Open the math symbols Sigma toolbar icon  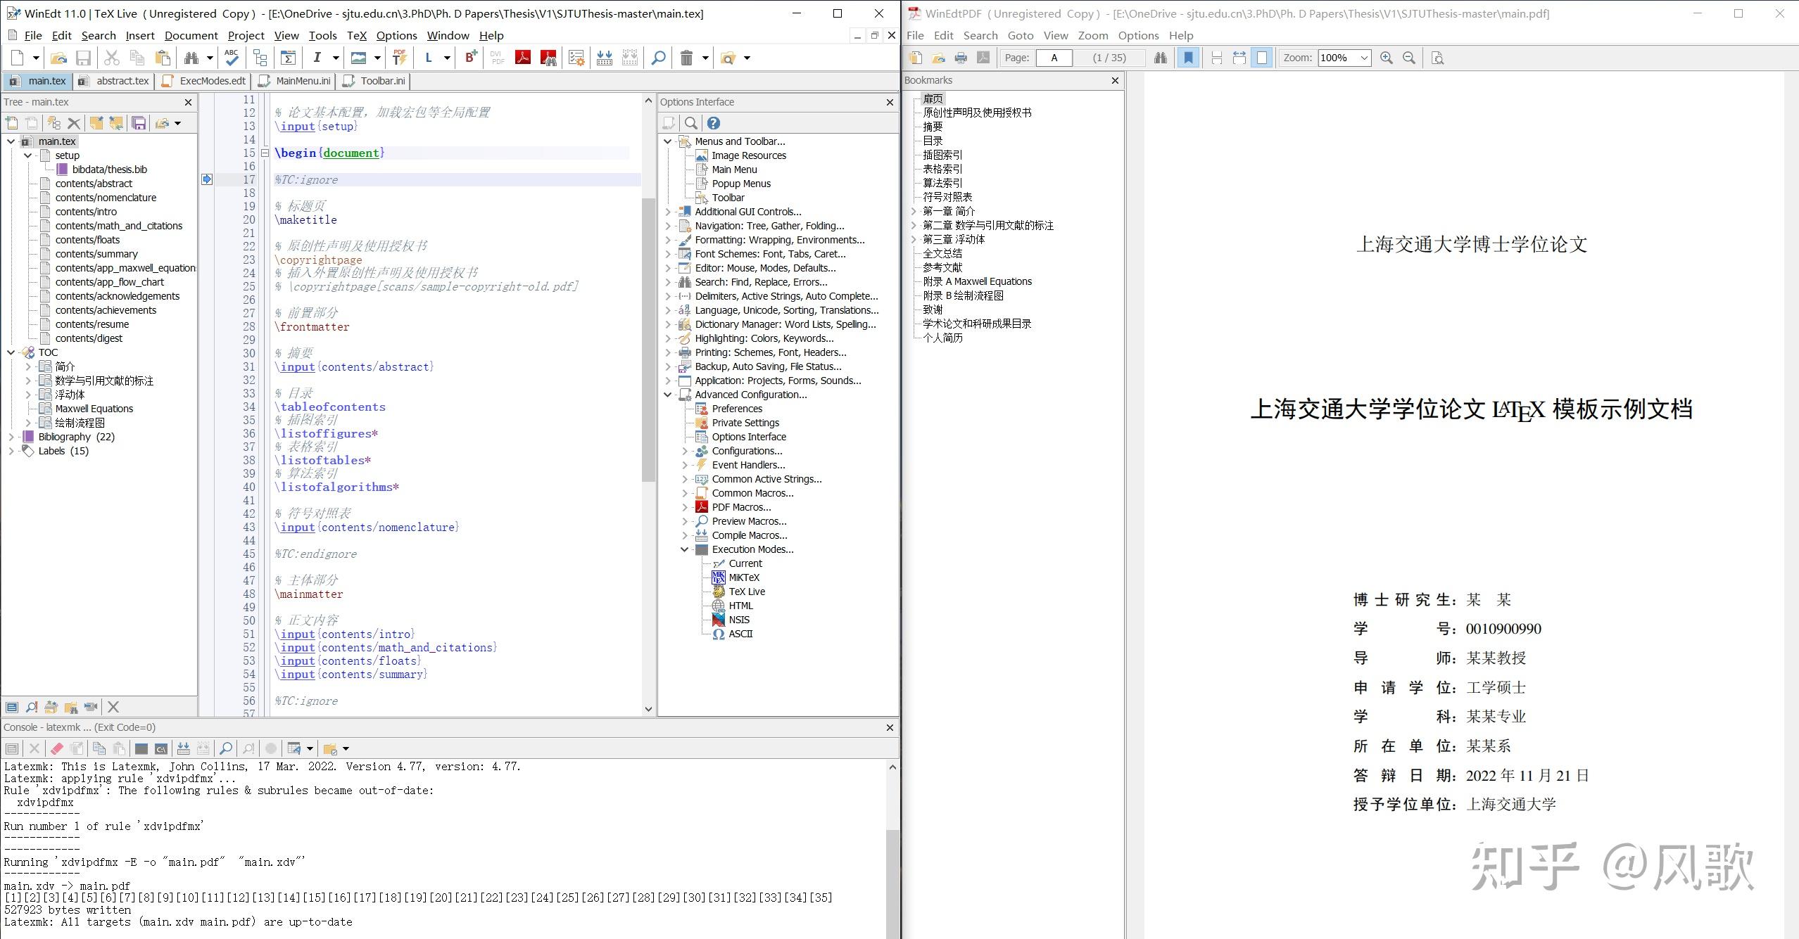click(288, 58)
